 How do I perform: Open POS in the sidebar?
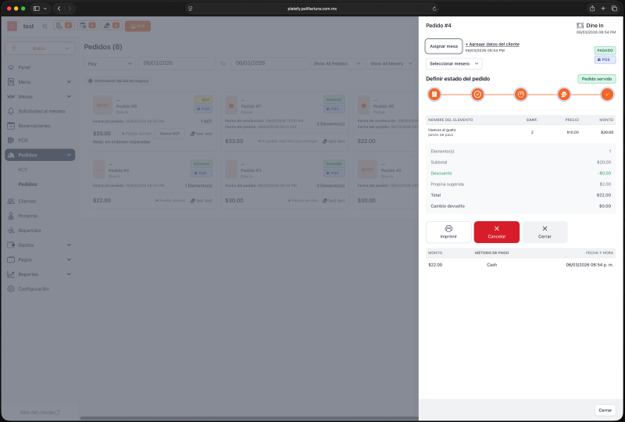click(x=40, y=141)
